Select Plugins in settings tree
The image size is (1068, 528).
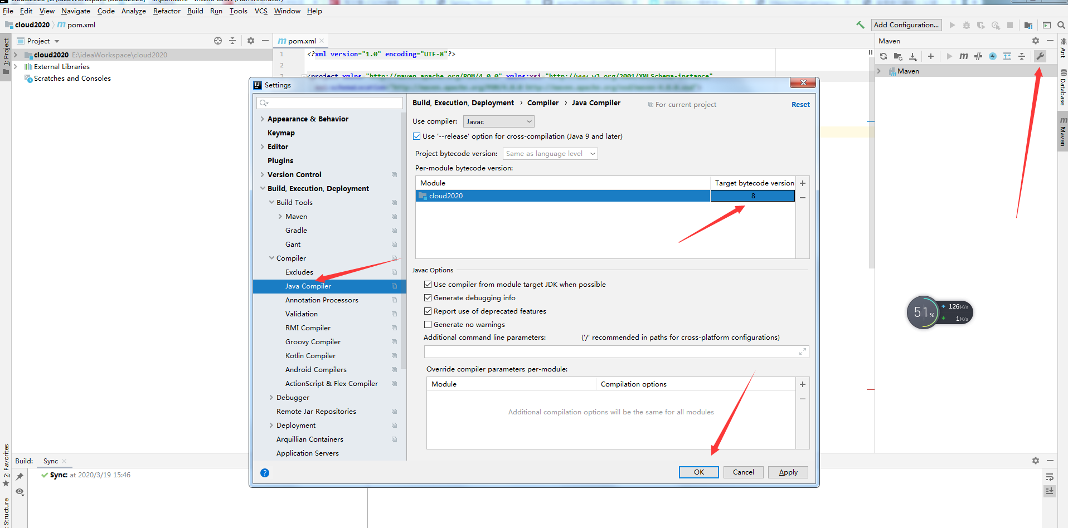pos(280,161)
